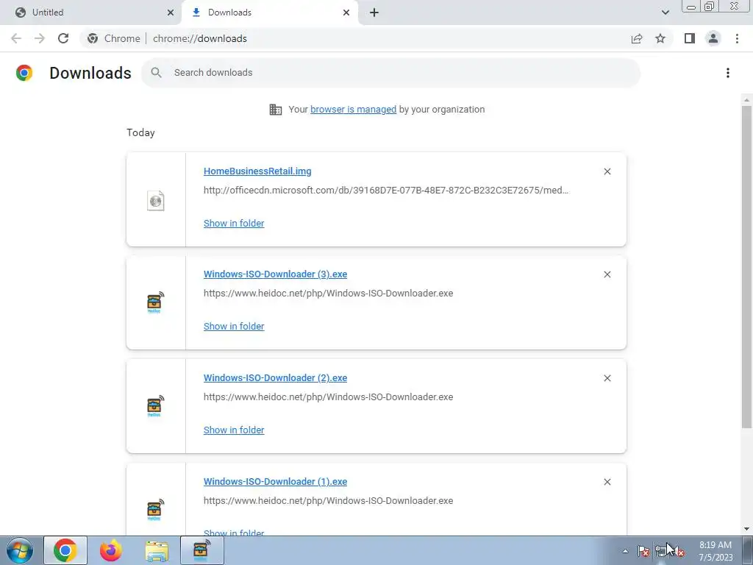Show Windows-ISO-Downloader (2).exe in folder

234,430
